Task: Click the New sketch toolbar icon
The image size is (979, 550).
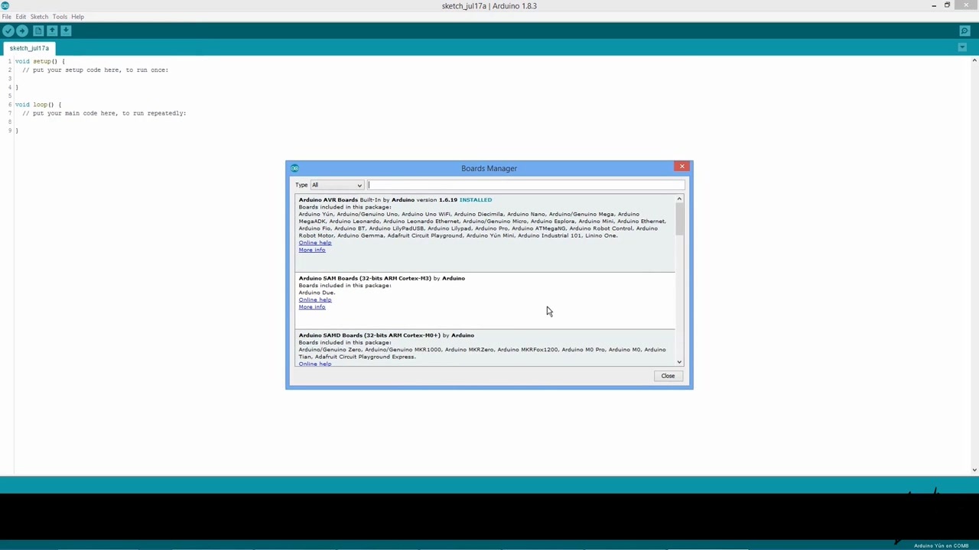Action: click(x=37, y=31)
